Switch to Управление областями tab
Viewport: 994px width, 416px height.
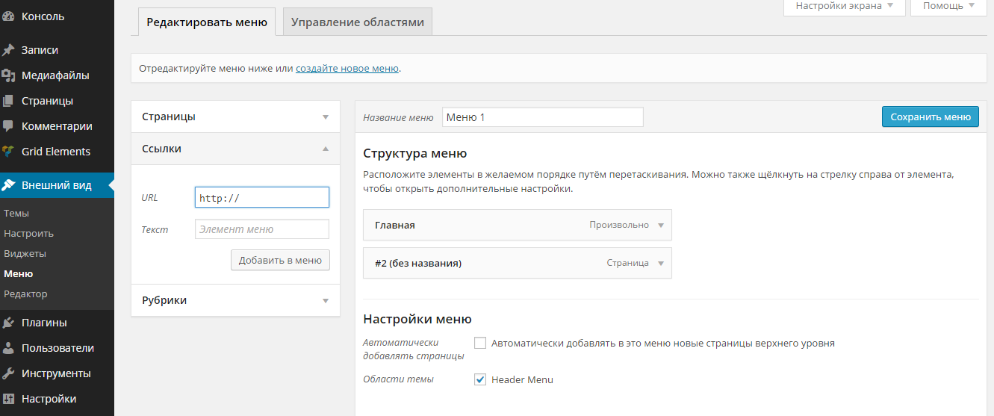coord(357,22)
